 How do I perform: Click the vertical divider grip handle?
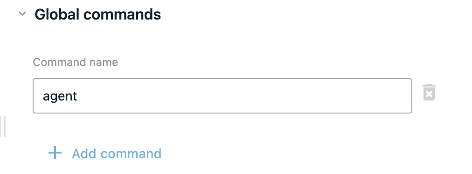pyautogui.click(x=3, y=127)
